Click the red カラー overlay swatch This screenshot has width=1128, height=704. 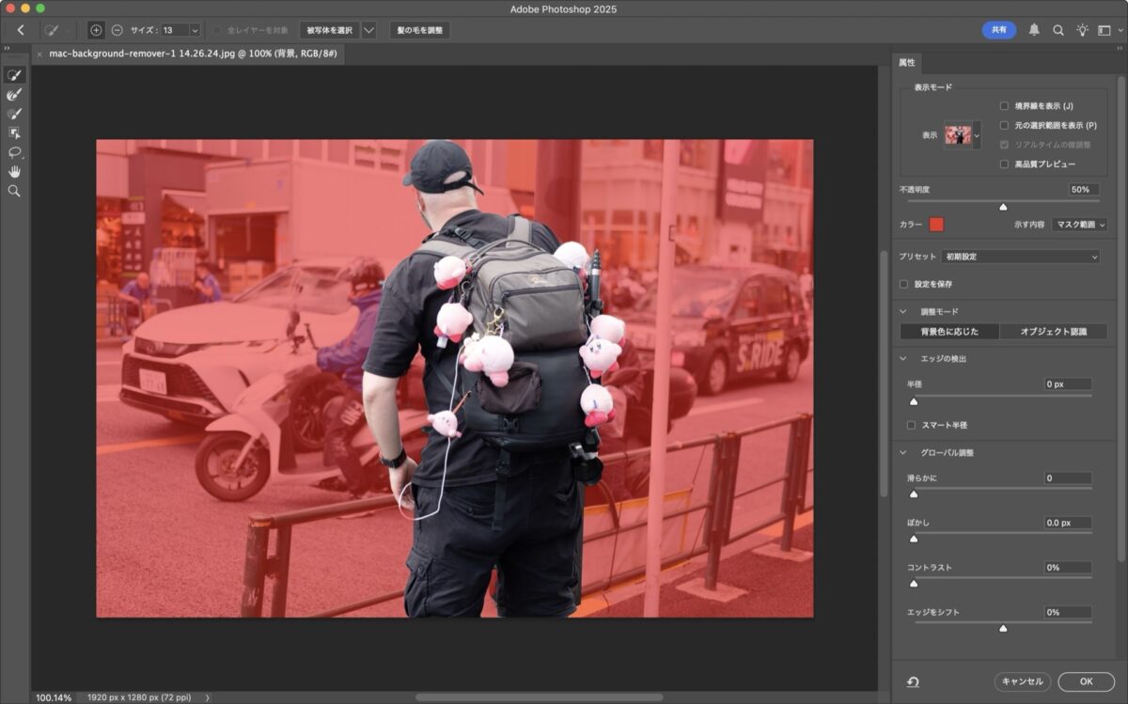(x=936, y=225)
